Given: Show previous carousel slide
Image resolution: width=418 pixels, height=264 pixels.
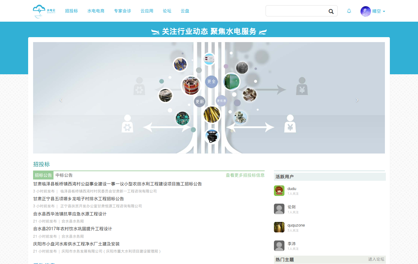Looking at the screenshot, I should click(61, 100).
